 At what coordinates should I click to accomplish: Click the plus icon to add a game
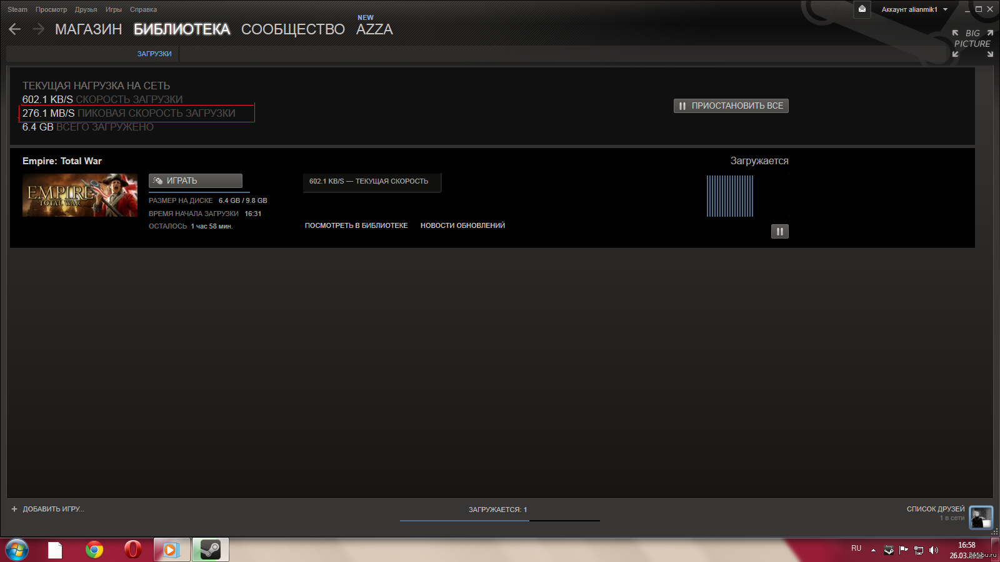14,509
